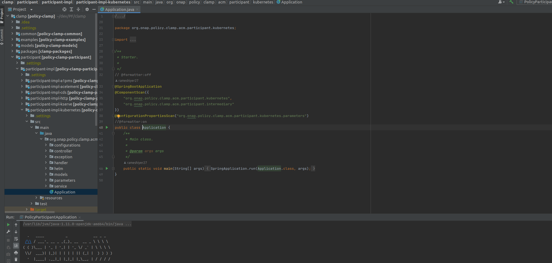552x263 pixels.
Task: Select test folder in tree
Action: click(43, 204)
